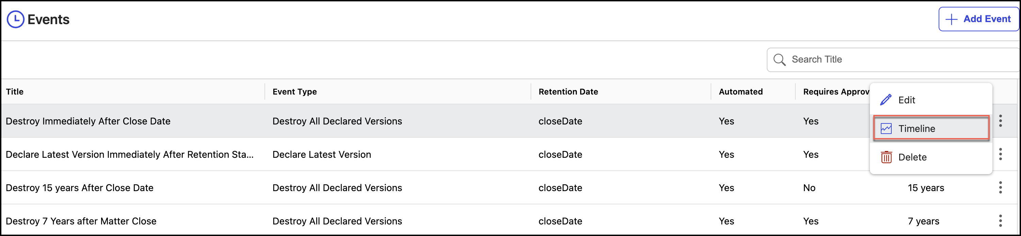Click the Automated column header
The image size is (1021, 236).
tap(740, 91)
